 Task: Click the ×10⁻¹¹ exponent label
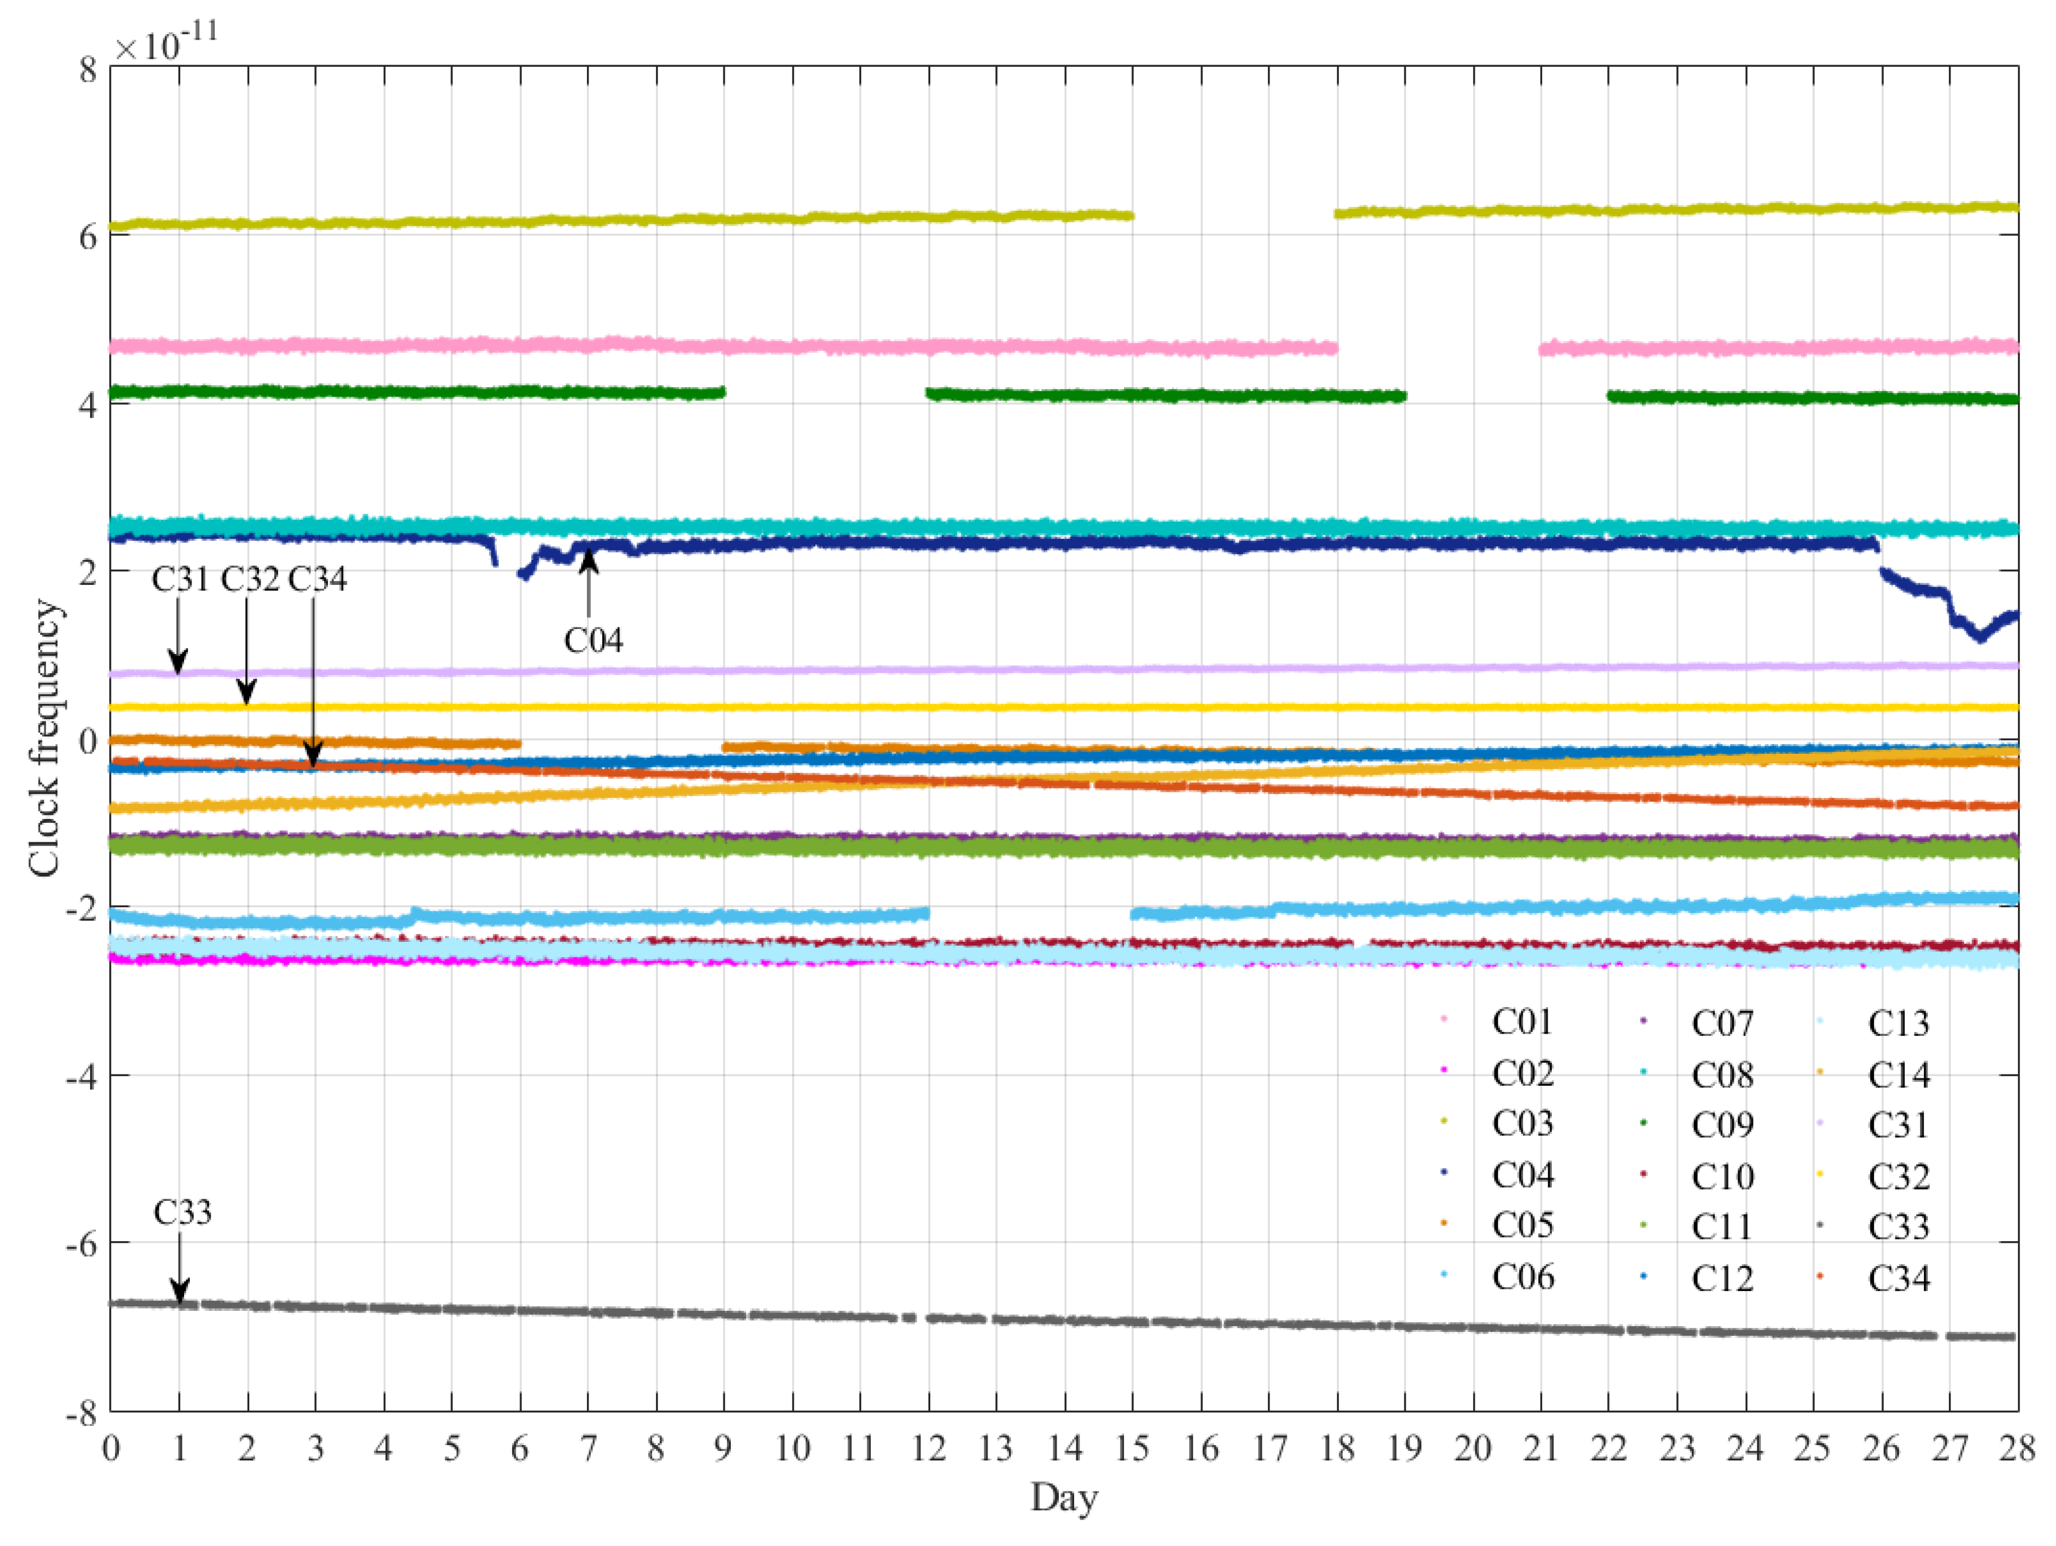(165, 42)
